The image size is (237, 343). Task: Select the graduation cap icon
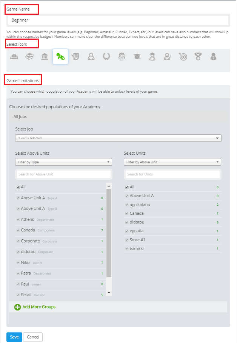[x=137, y=57]
